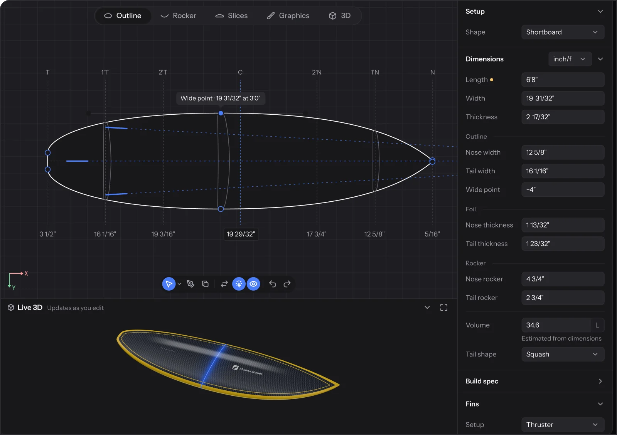The height and width of the screenshot is (435, 617).
Task: Click the swap/mirror arrows icon
Action: click(x=224, y=284)
